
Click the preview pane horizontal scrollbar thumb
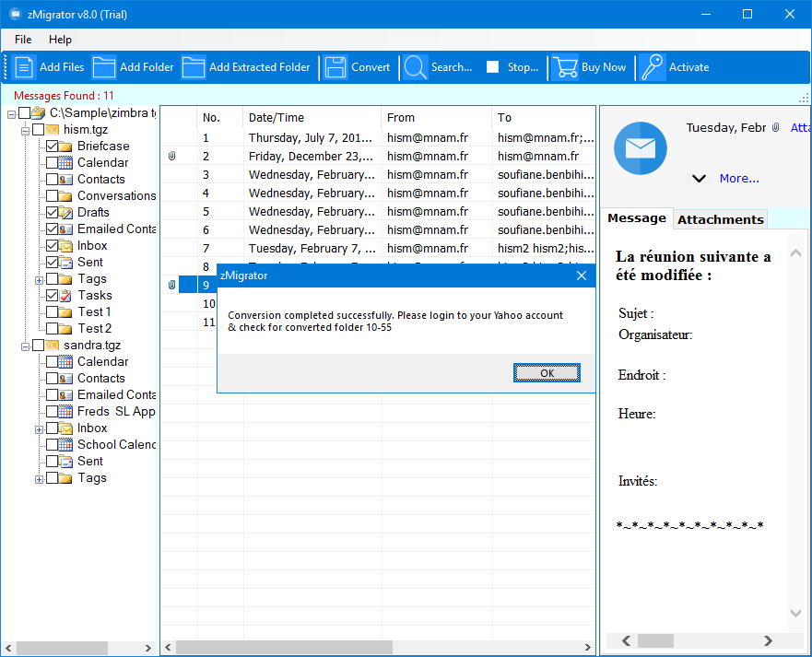click(655, 641)
